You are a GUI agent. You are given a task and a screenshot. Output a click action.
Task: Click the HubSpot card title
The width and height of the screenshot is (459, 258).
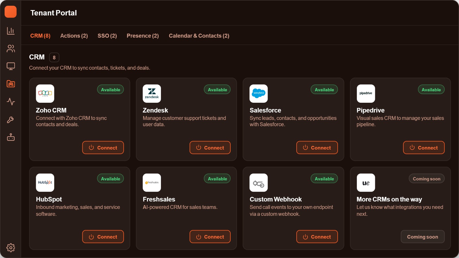point(49,199)
